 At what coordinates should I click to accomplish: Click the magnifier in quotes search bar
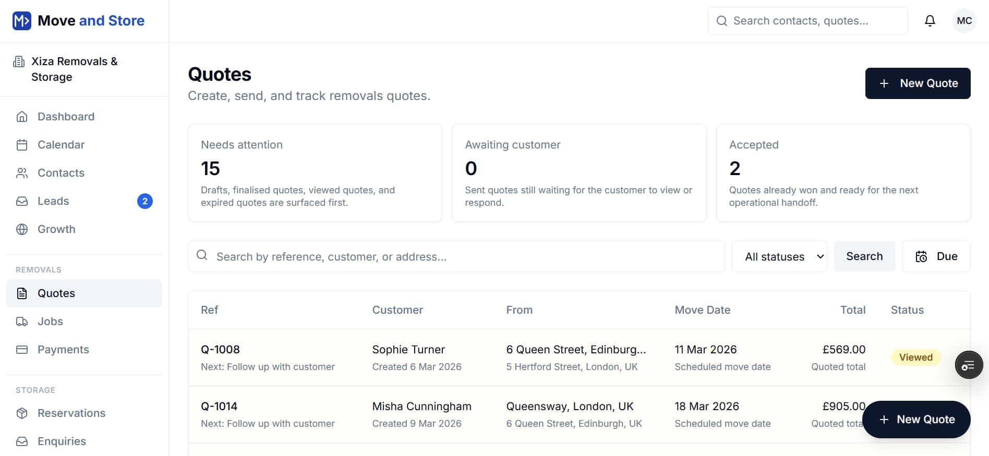click(x=202, y=255)
